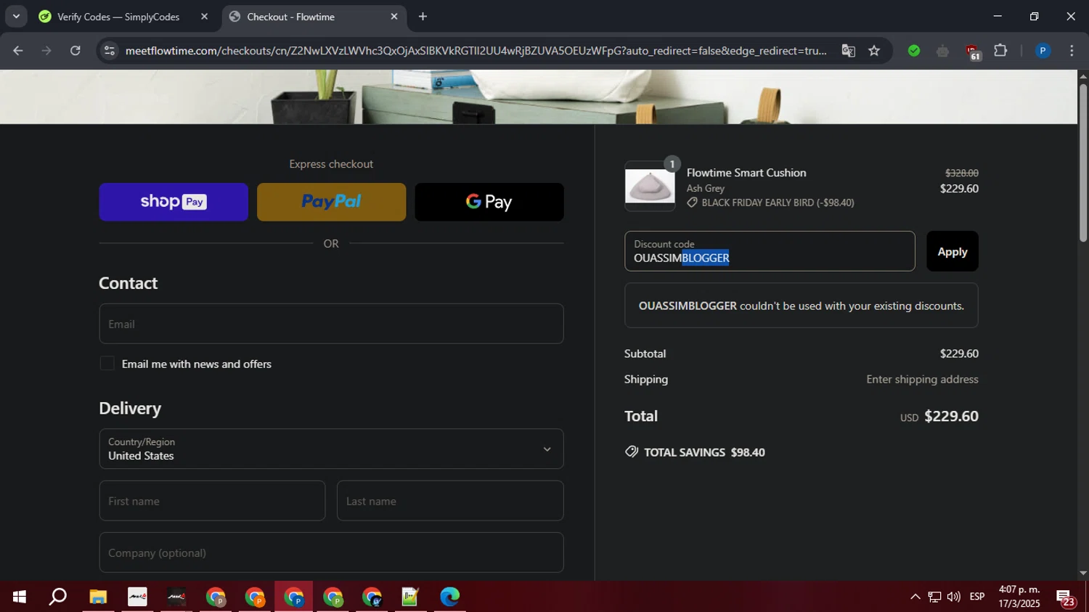
Task: Click the Google Translate icon in address bar
Action: coord(848,51)
